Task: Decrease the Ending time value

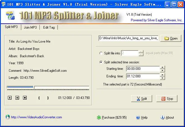Action: click(x=163, y=78)
